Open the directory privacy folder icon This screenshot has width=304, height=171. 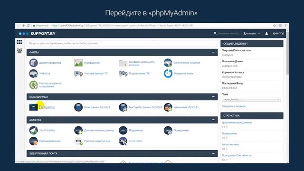coord(123,63)
